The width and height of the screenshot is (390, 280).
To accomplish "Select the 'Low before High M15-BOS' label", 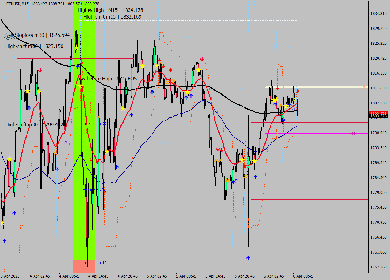I will (106, 79).
